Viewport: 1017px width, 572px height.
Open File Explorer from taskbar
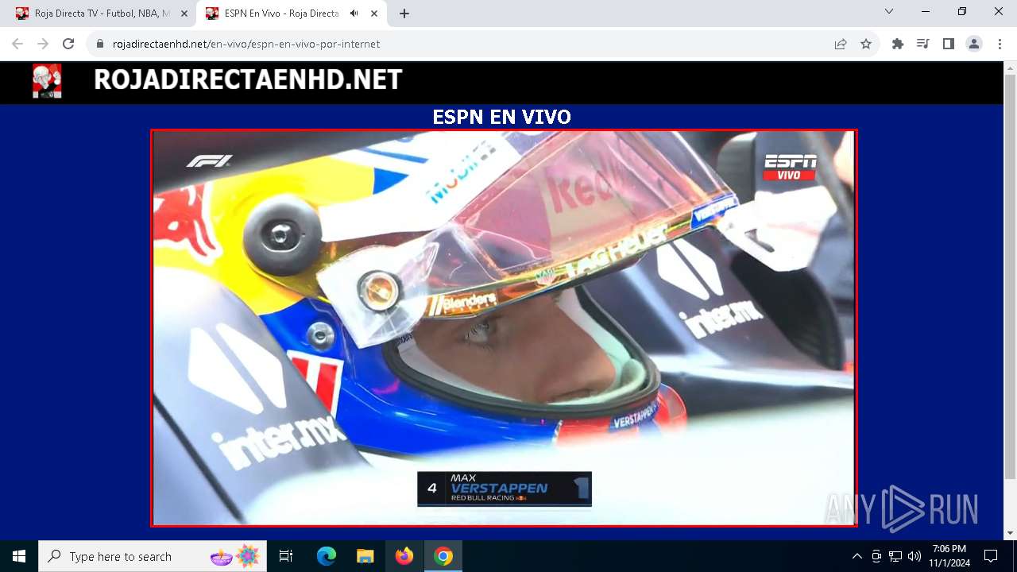tap(365, 557)
